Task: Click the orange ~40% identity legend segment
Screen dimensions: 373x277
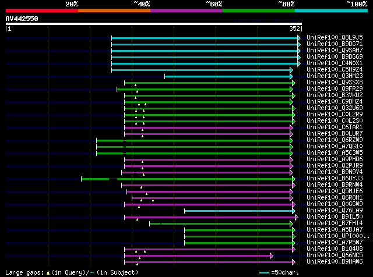Action: pyautogui.click(x=114, y=10)
